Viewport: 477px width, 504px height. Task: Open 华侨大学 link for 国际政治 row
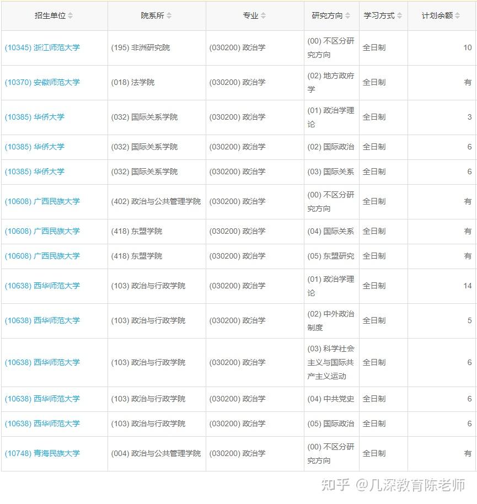[34, 147]
